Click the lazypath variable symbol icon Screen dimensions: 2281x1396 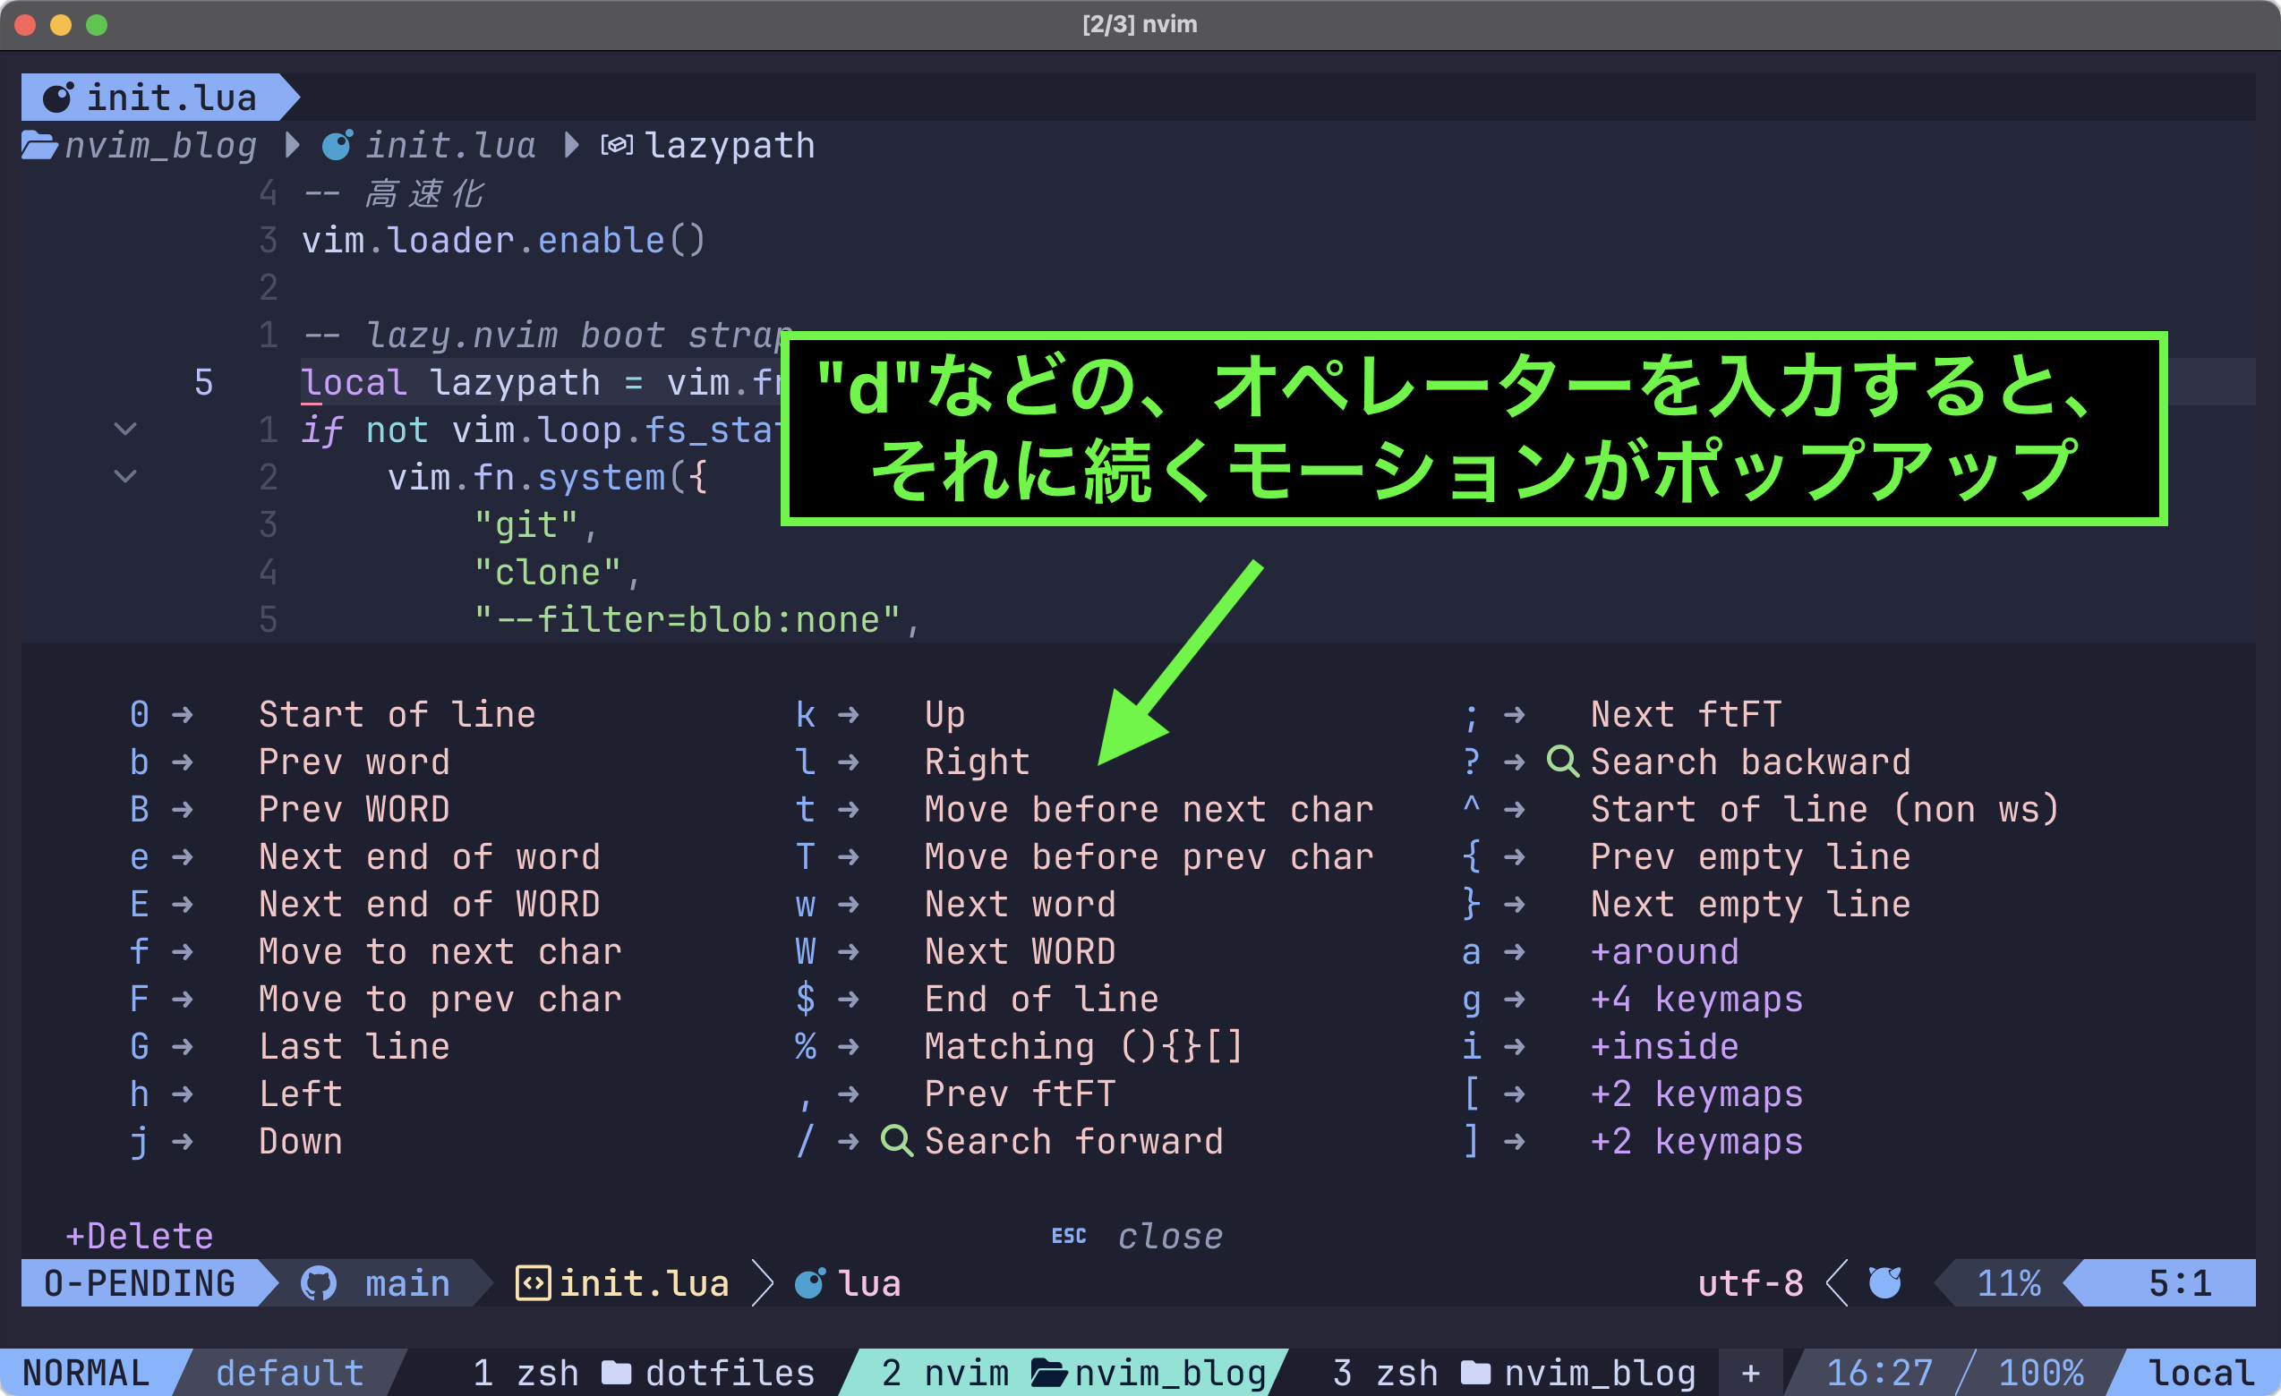[x=617, y=145]
